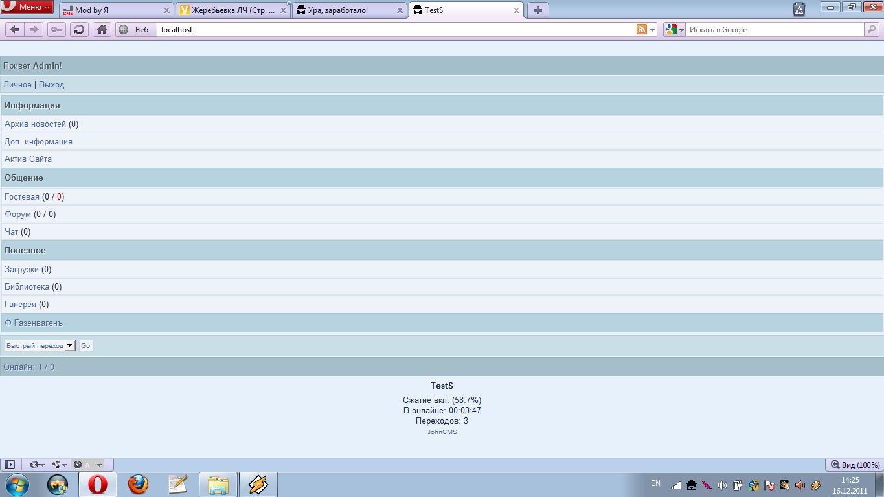This screenshot has height=497, width=884.
Task: Click the Reload page icon
Action: (x=79, y=30)
